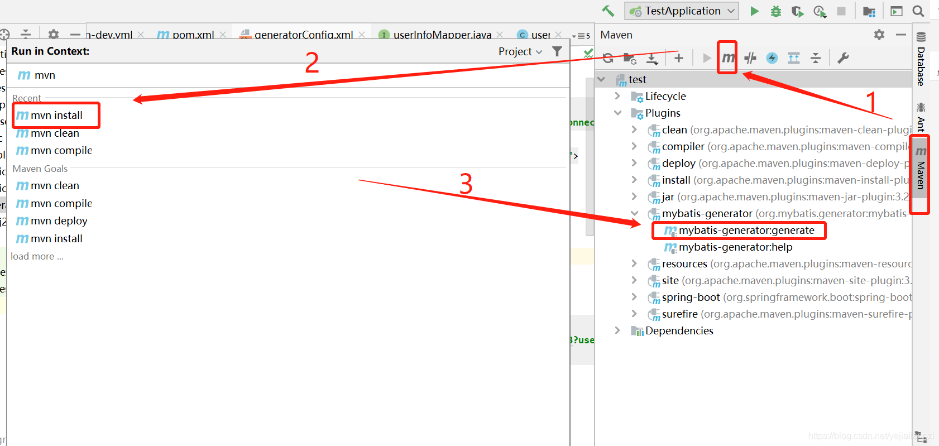Expand the compiler plugin node
Viewport: 939px width, 446px height.
pos(634,146)
